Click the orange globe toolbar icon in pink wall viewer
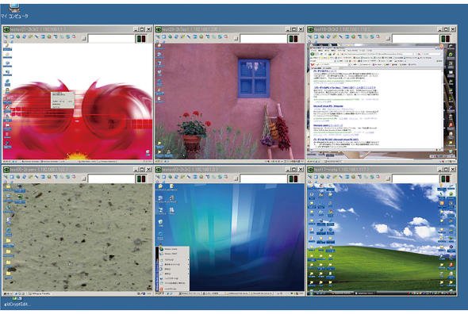 click(201, 36)
